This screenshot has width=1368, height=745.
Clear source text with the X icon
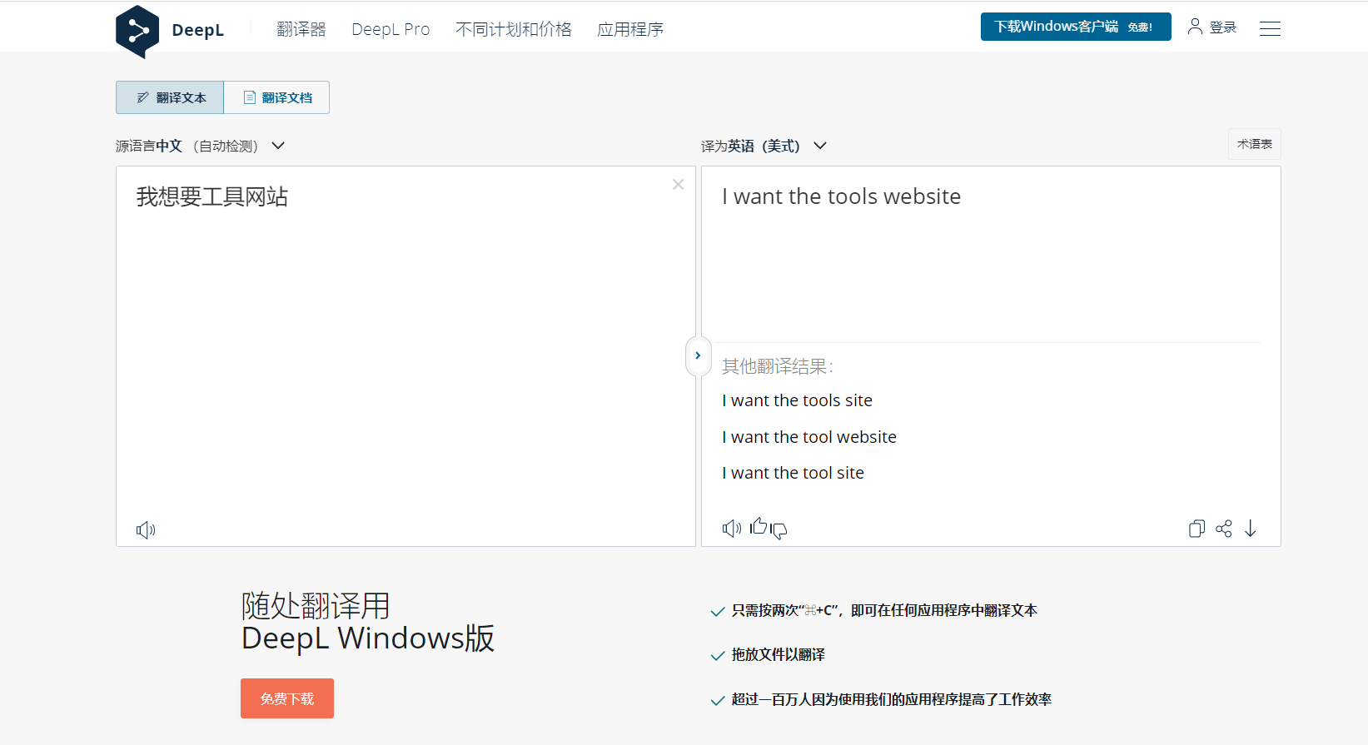click(x=679, y=184)
